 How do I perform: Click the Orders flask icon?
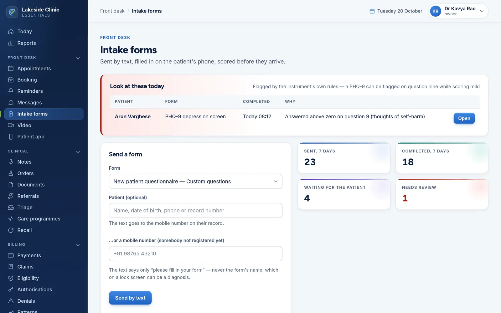click(11, 173)
